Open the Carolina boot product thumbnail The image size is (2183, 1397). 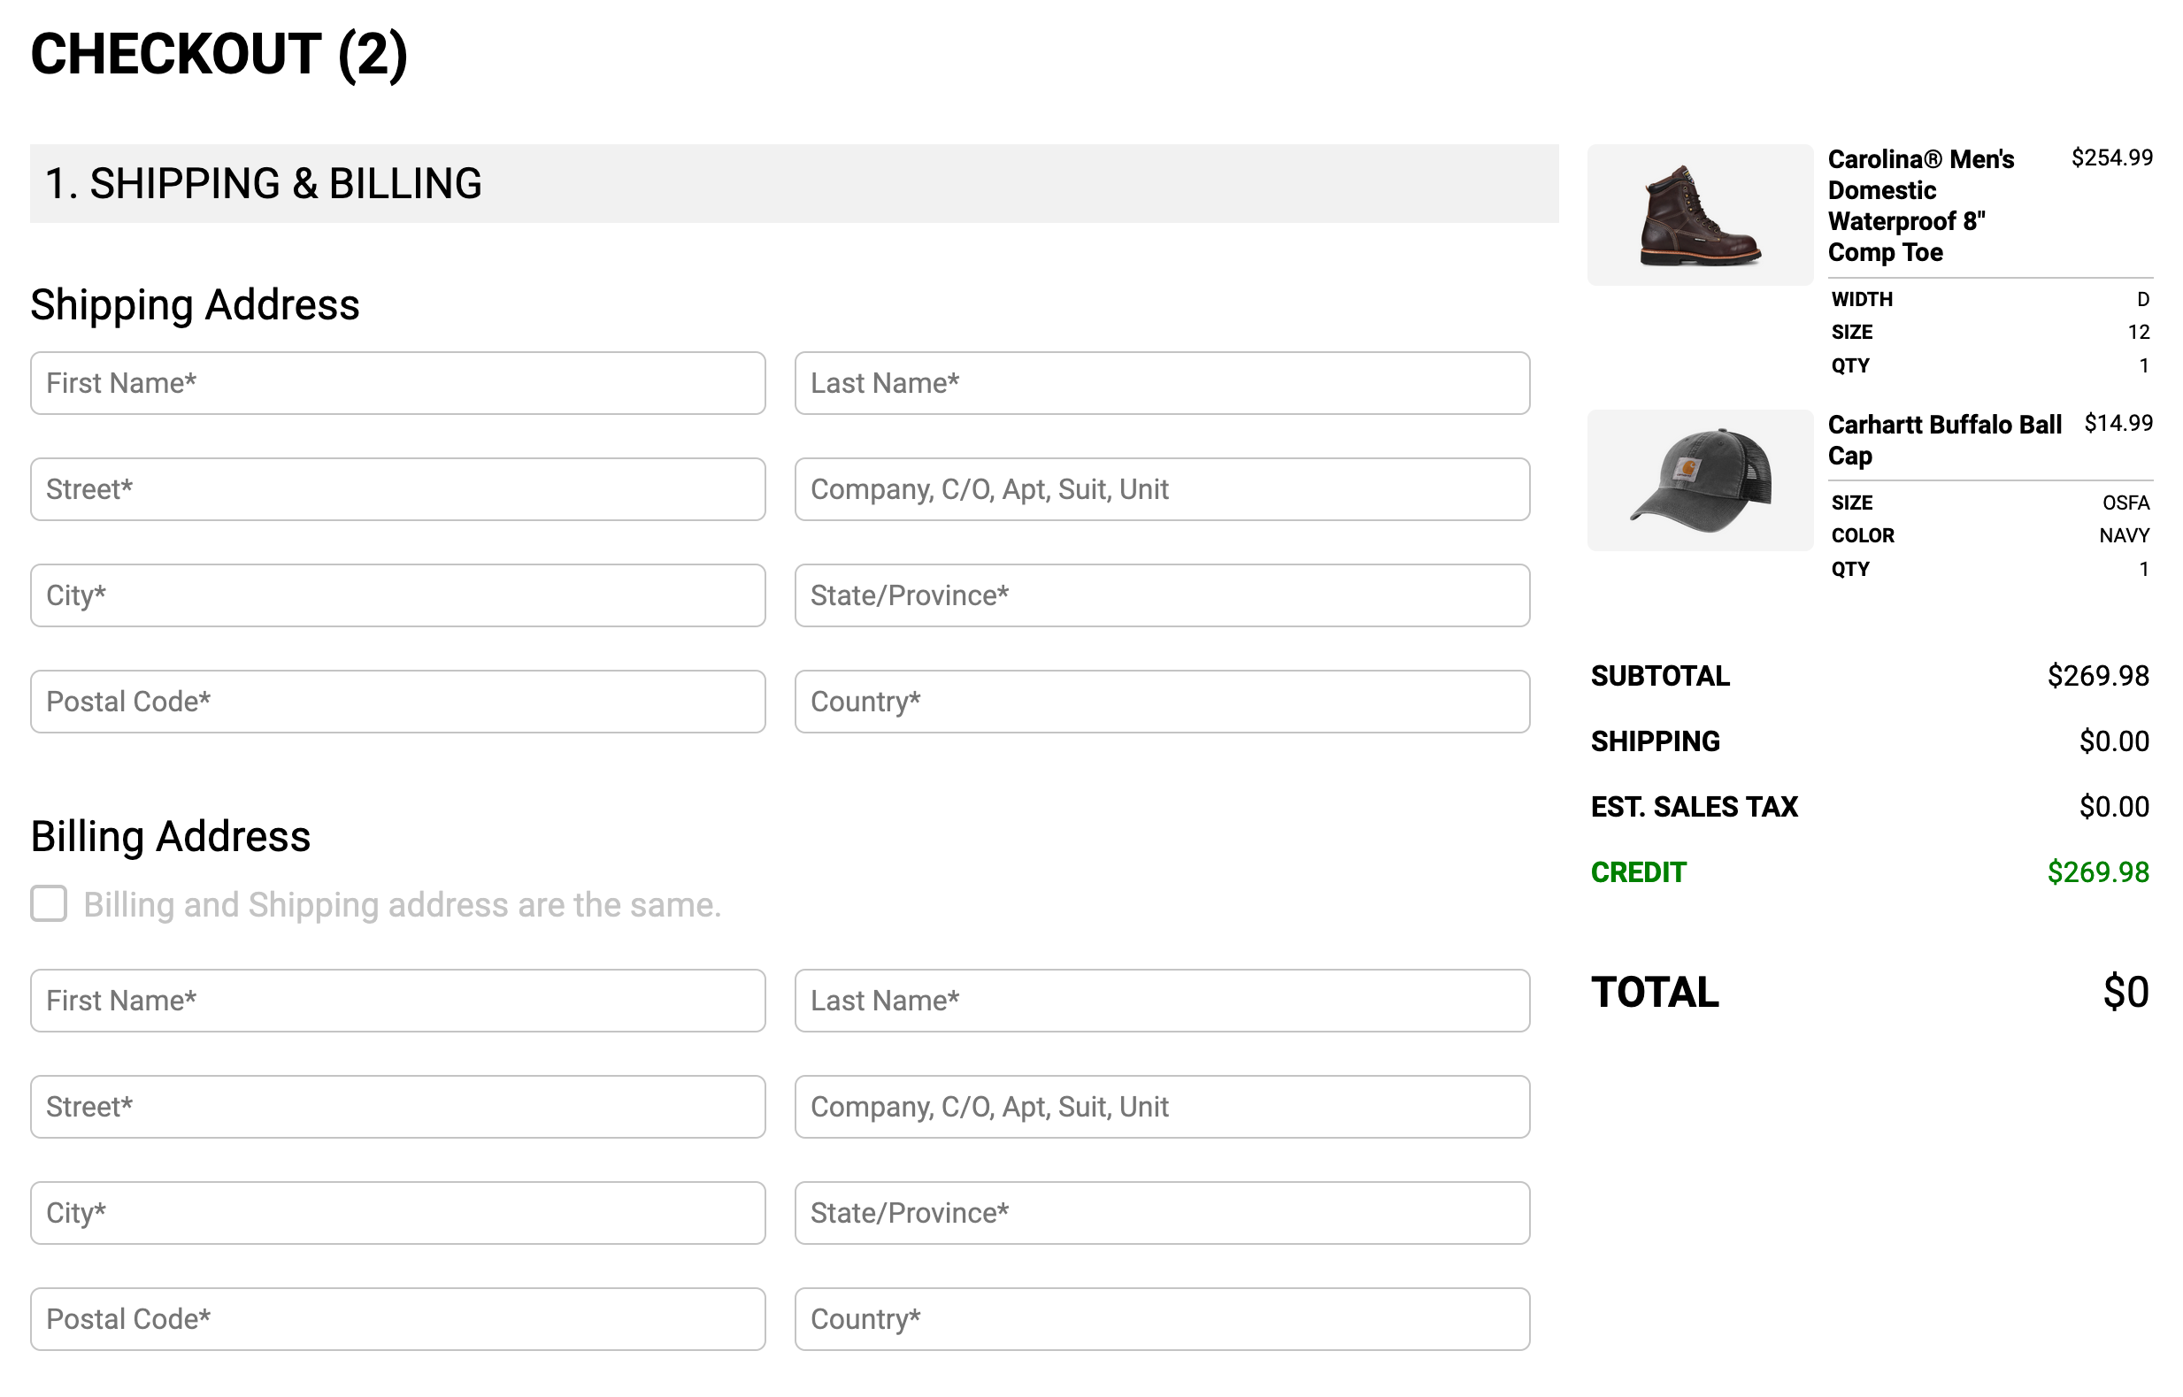coord(1701,215)
